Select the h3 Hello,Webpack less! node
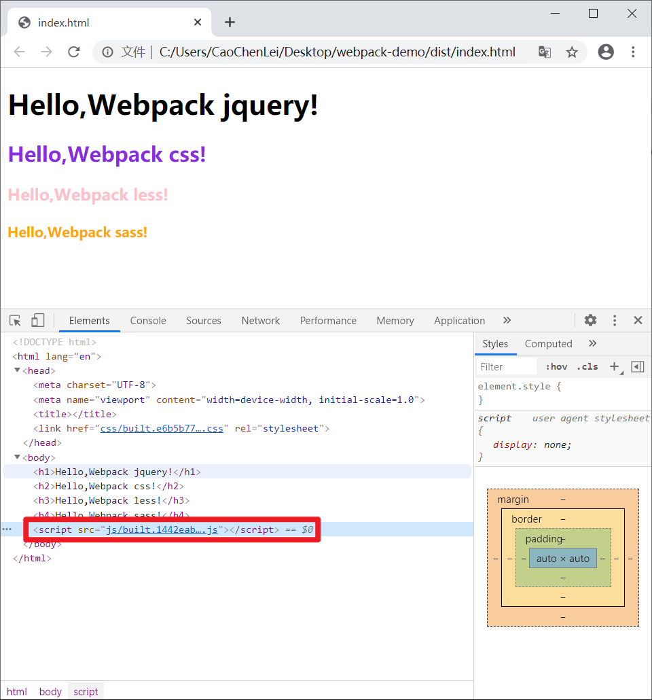The width and height of the screenshot is (652, 700). click(x=111, y=500)
